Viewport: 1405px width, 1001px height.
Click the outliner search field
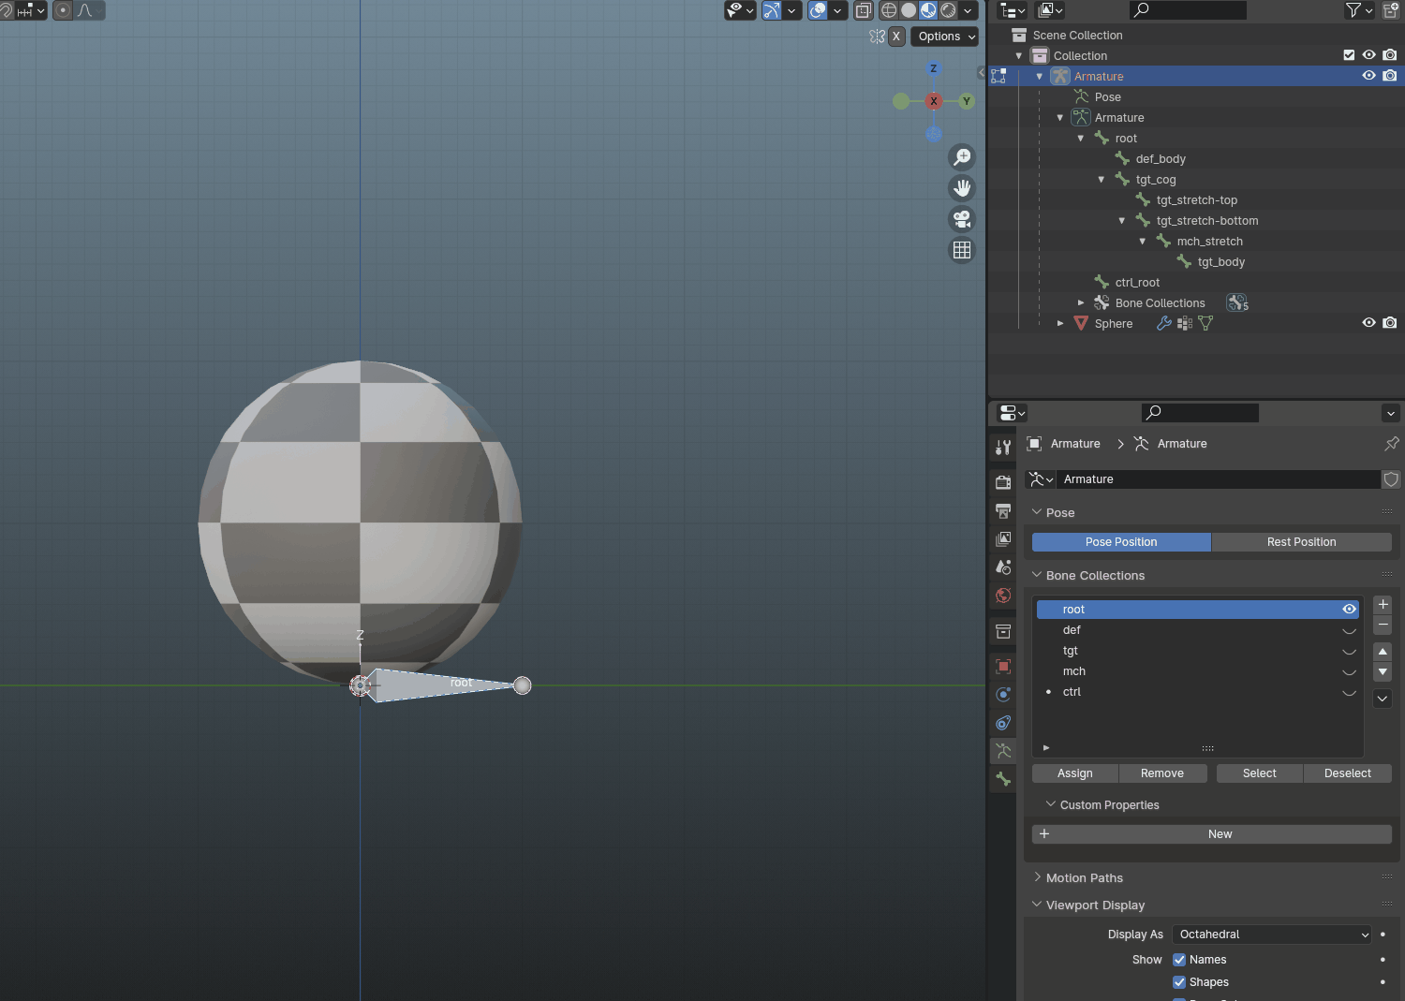click(x=1187, y=10)
